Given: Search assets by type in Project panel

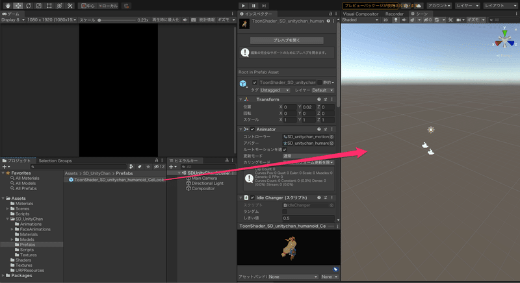Looking at the screenshot, I should 131,167.
